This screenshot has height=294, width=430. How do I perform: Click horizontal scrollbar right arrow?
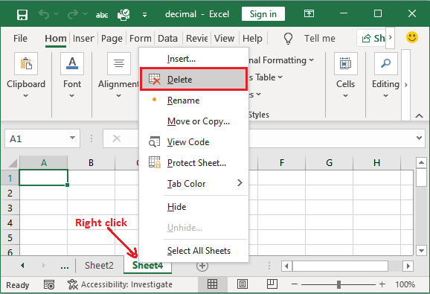pos(408,266)
